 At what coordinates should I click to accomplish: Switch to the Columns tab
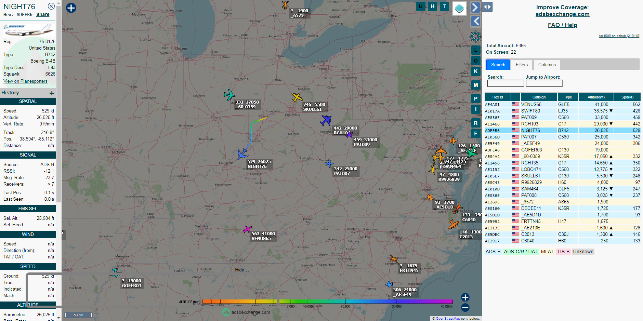click(547, 65)
